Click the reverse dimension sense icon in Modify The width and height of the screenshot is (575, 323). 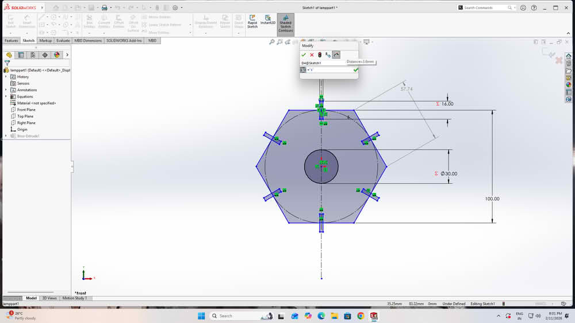coord(328,55)
